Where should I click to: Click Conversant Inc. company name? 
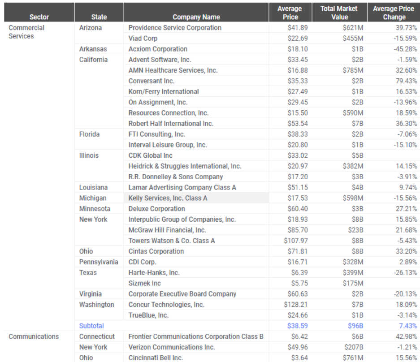152,81
